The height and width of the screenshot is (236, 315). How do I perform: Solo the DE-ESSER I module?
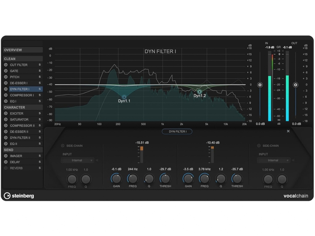pyautogui.click(x=40, y=83)
